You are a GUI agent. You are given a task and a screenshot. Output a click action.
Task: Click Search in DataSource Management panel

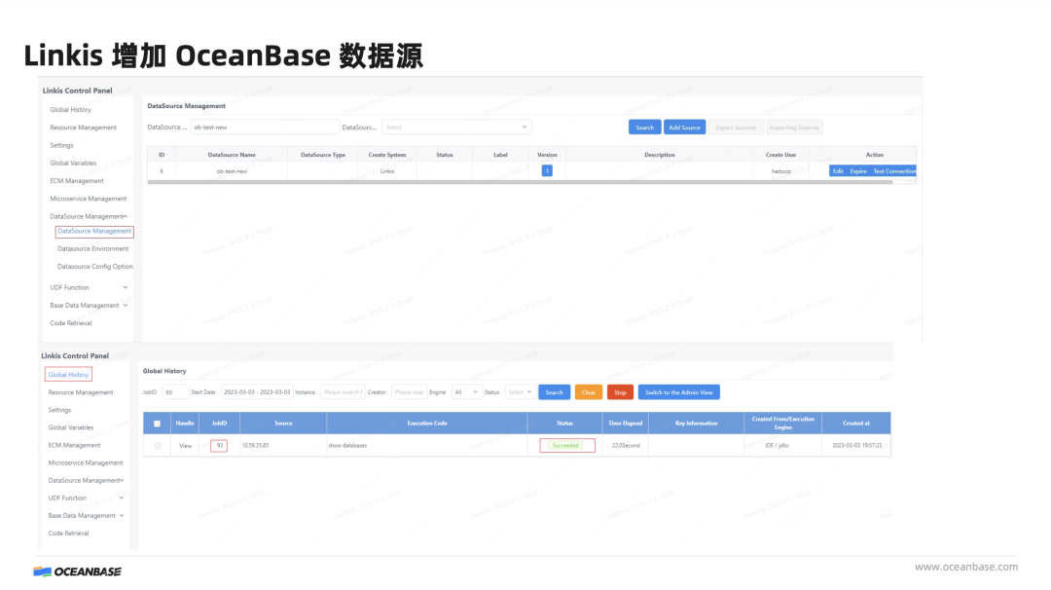click(645, 128)
